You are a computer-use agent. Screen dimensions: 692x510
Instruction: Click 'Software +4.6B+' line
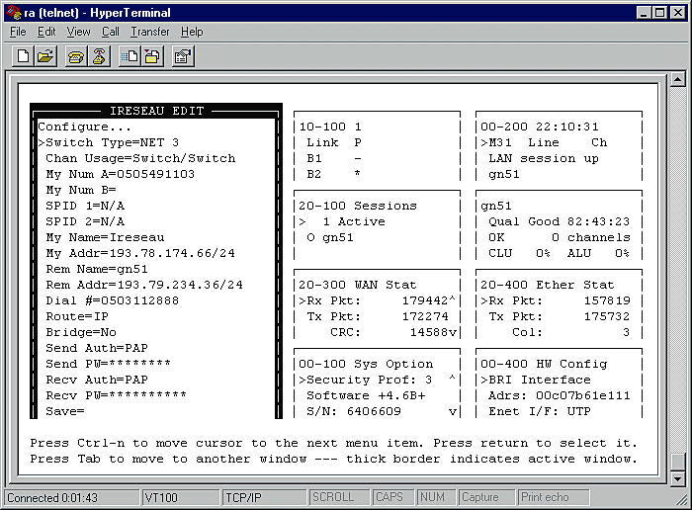point(367,395)
